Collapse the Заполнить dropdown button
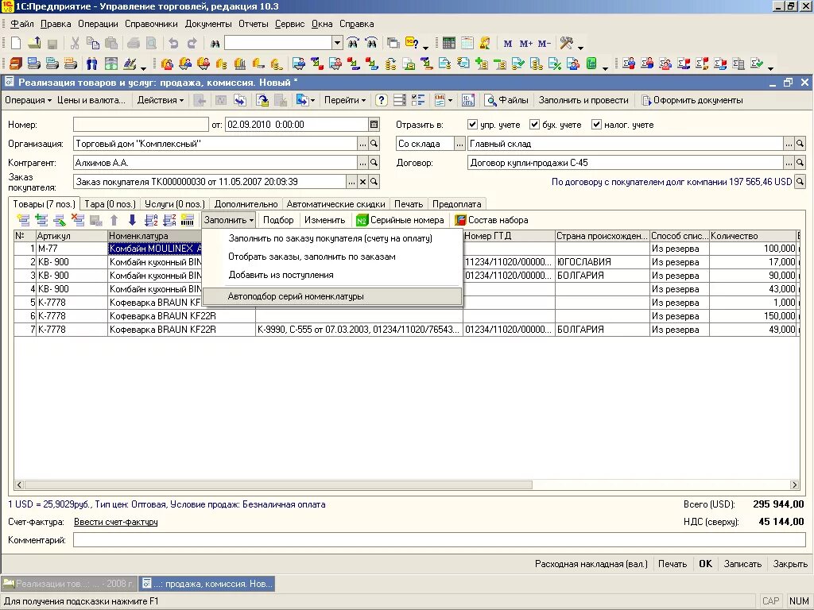Viewport: 814px width, 610px height. 228,220
